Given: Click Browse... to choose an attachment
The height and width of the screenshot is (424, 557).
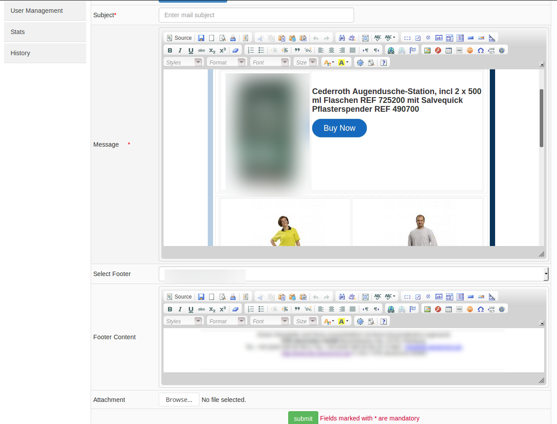Looking at the screenshot, I should (179, 400).
